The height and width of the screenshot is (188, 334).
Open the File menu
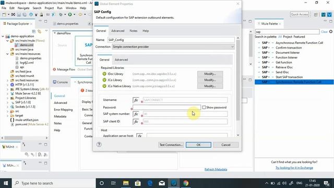coord(4,8)
